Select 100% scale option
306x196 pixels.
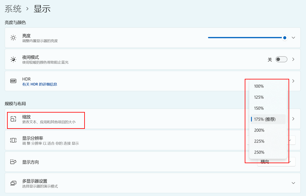pyautogui.click(x=259, y=86)
